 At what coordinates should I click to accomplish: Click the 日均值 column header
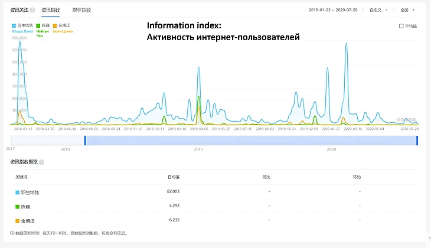point(174,177)
